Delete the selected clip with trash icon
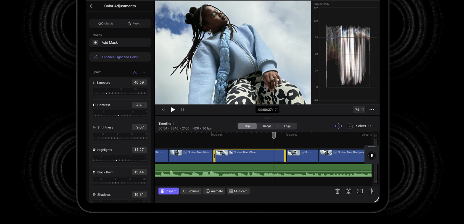The image size is (464, 224). (337, 191)
